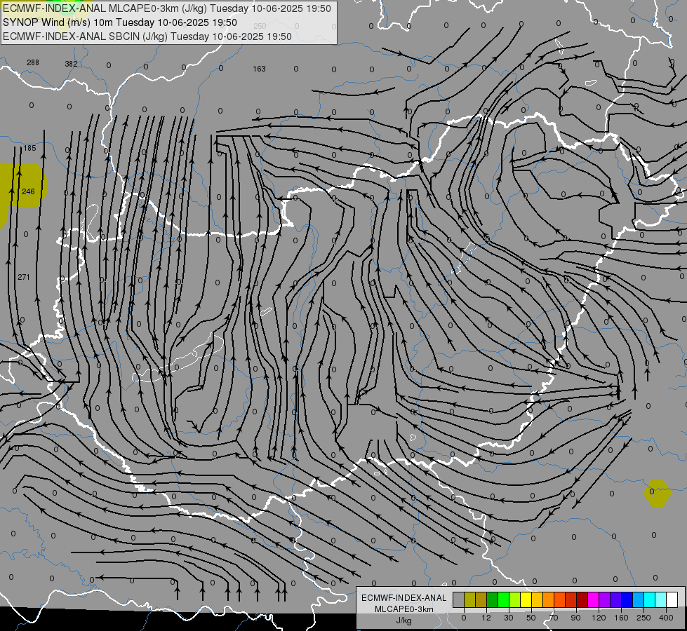Click the map value 288
Image resolution: width=687 pixels, height=631 pixels.
[33, 62]
